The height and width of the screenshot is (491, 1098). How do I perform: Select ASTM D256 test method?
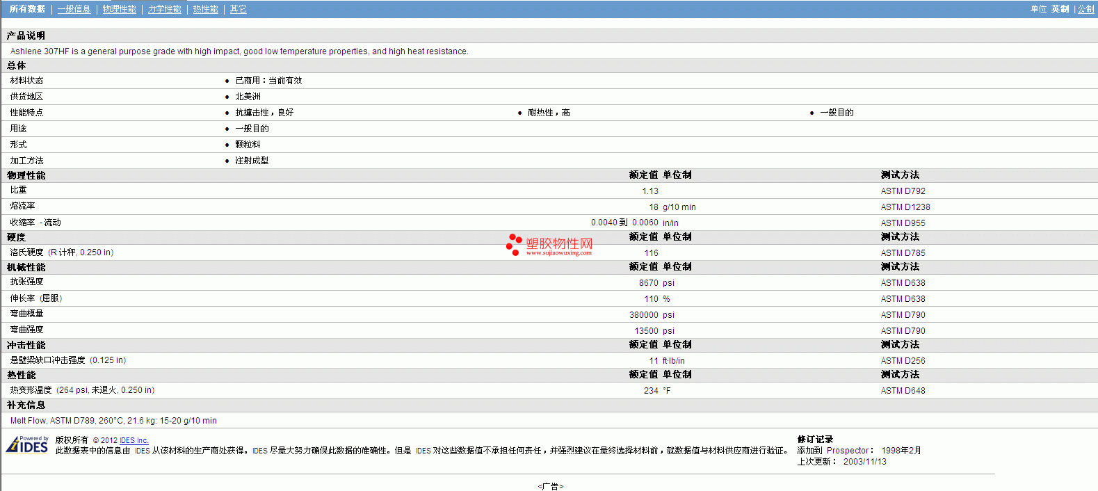coord(903,361)
